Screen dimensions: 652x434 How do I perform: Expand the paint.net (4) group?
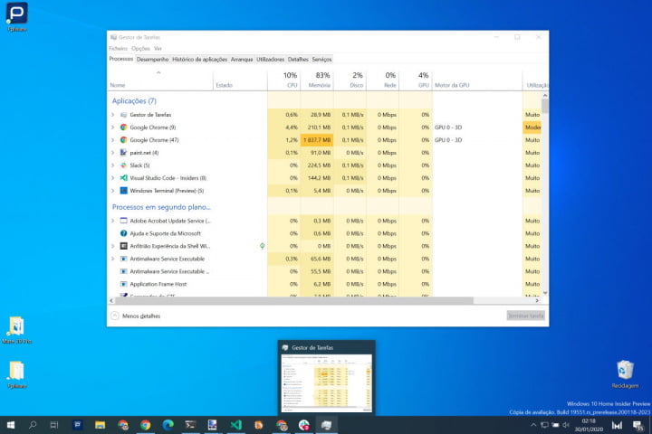pyautogui.click(x=112, y=153)
